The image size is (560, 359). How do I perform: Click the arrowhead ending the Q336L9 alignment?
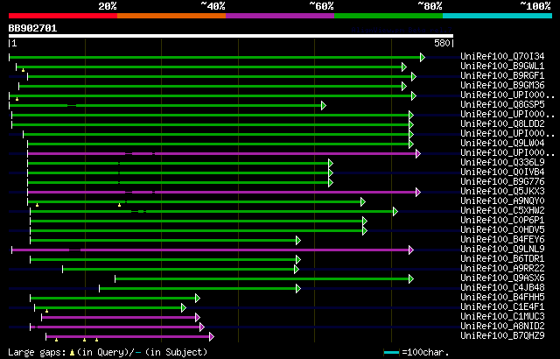click(x=331, y=163)
